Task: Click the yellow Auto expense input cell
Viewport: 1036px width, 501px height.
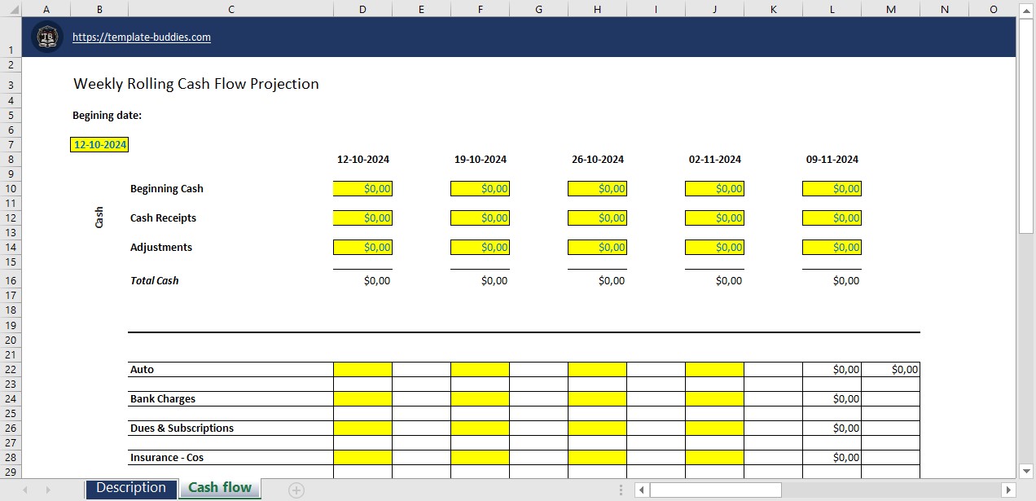Action: coord(362,369)
